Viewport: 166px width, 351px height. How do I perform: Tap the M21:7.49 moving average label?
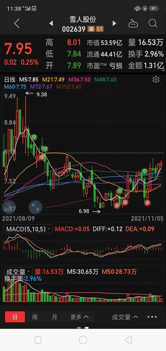(53, 80)
